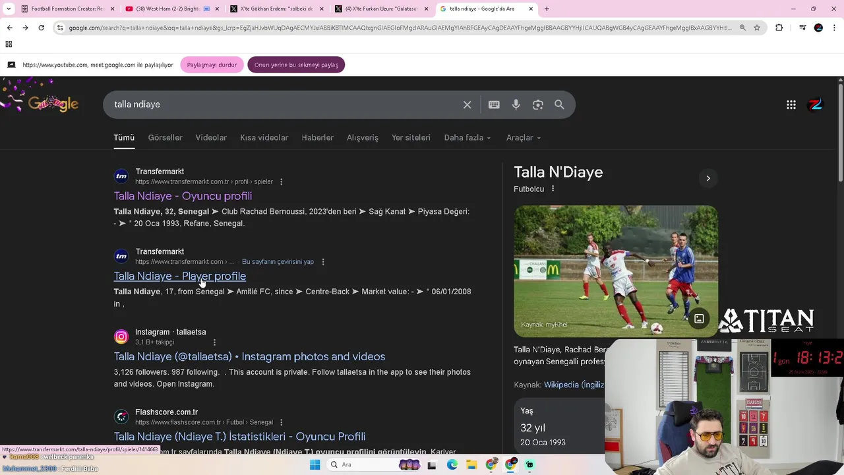Click the talla ndiaye search input field
This screenshot has width=844, height=475.
tap(284, 104)
